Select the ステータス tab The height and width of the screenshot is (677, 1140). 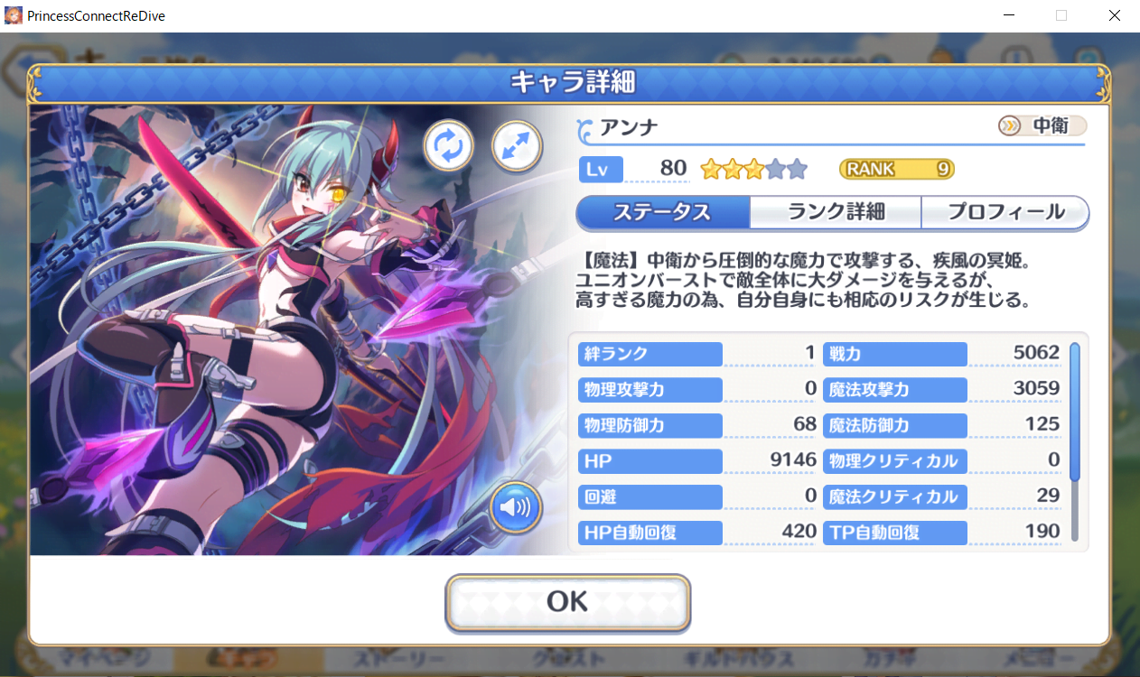point(663,213)
